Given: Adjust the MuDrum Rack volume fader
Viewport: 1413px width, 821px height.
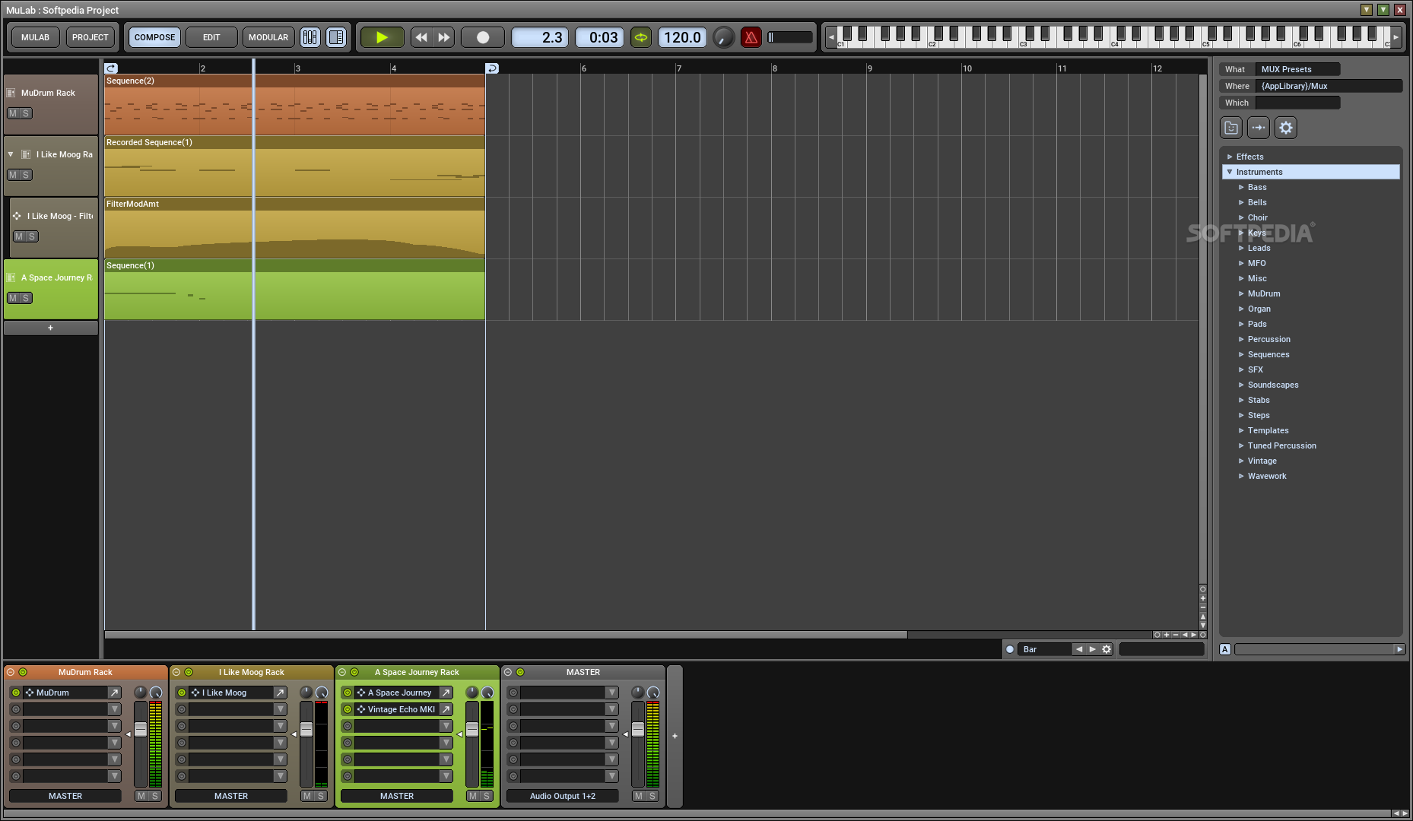Looking at the screenshot, I should [141, 730].
